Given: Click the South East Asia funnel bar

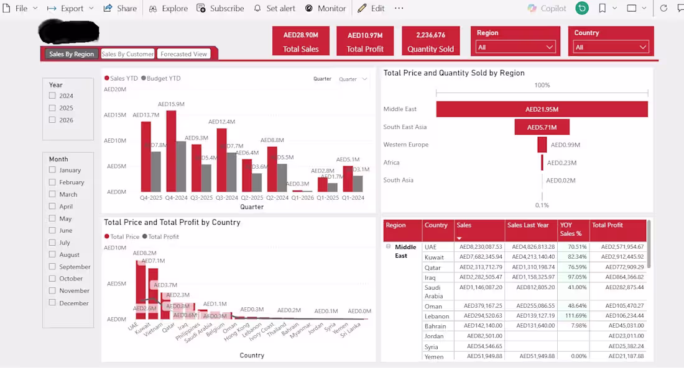Looking at the screenshot, I should coord(542,127).
